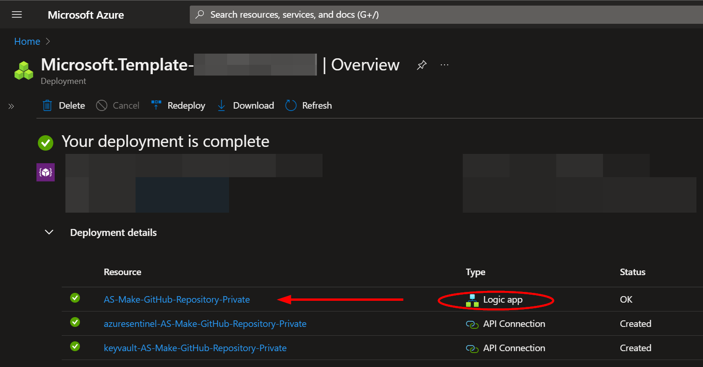Image resolution: width=703 pixels, height=367 pixels.
Task: Click the Microsoft Azure logo text
Action: pyautogui.click(x=86, y=15)
